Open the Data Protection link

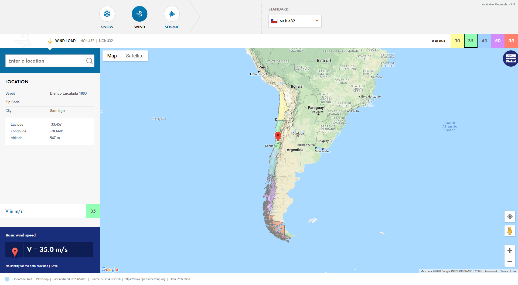click(x=180, y=279)
